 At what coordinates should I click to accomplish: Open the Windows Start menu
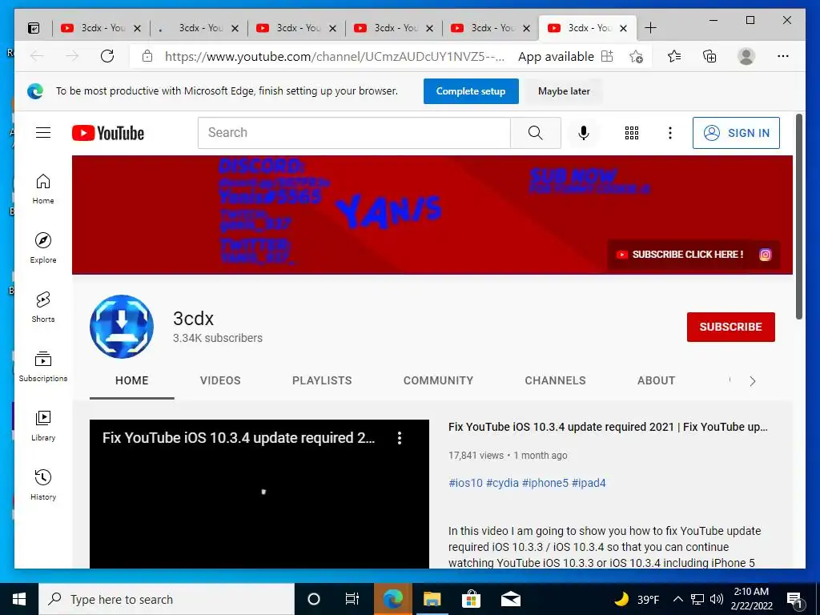19,599
